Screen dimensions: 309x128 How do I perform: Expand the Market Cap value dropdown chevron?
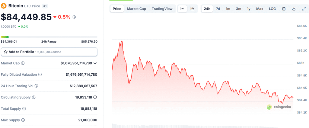[x=95, y=63]
